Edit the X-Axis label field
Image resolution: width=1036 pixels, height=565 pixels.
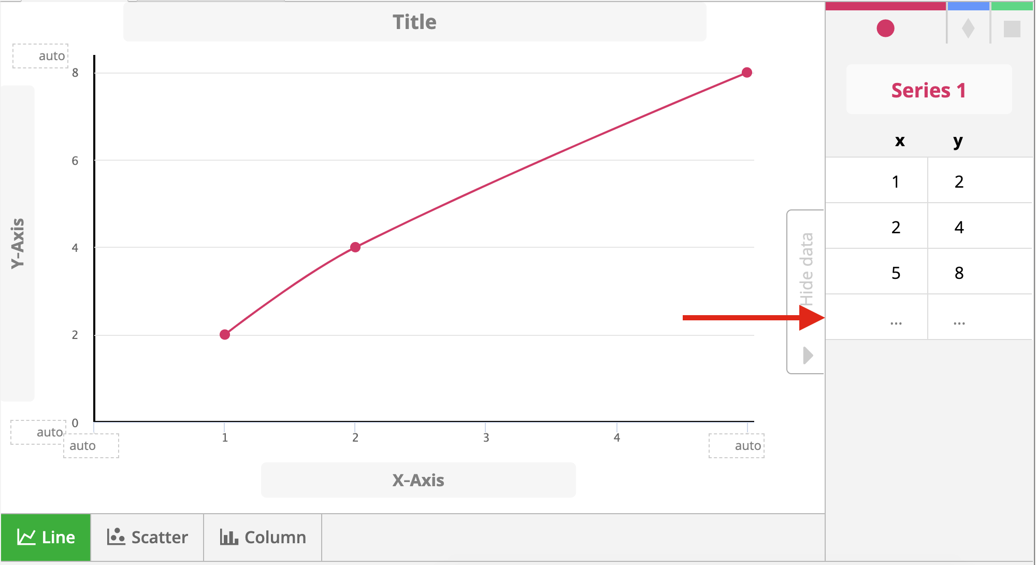[x=418, y=480]
